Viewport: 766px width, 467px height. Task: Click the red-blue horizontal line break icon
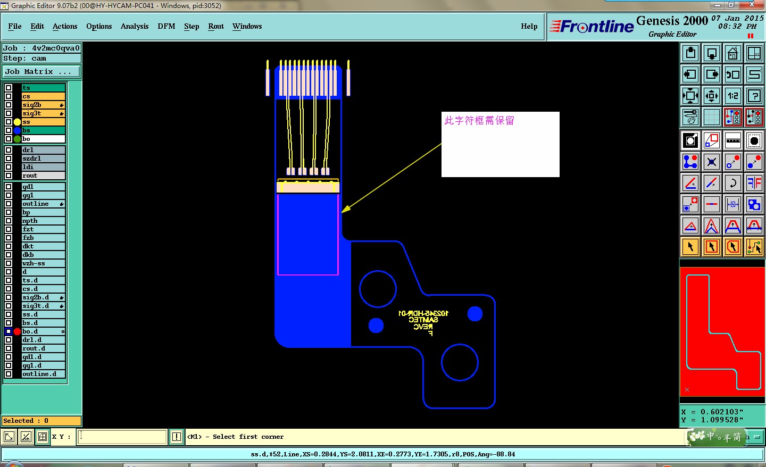point(712,204)
